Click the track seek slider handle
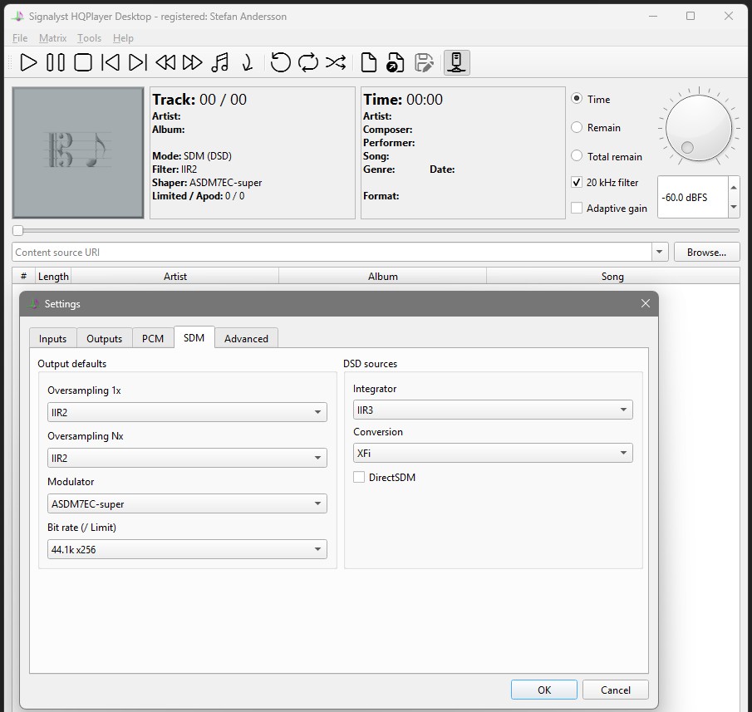 17,231
